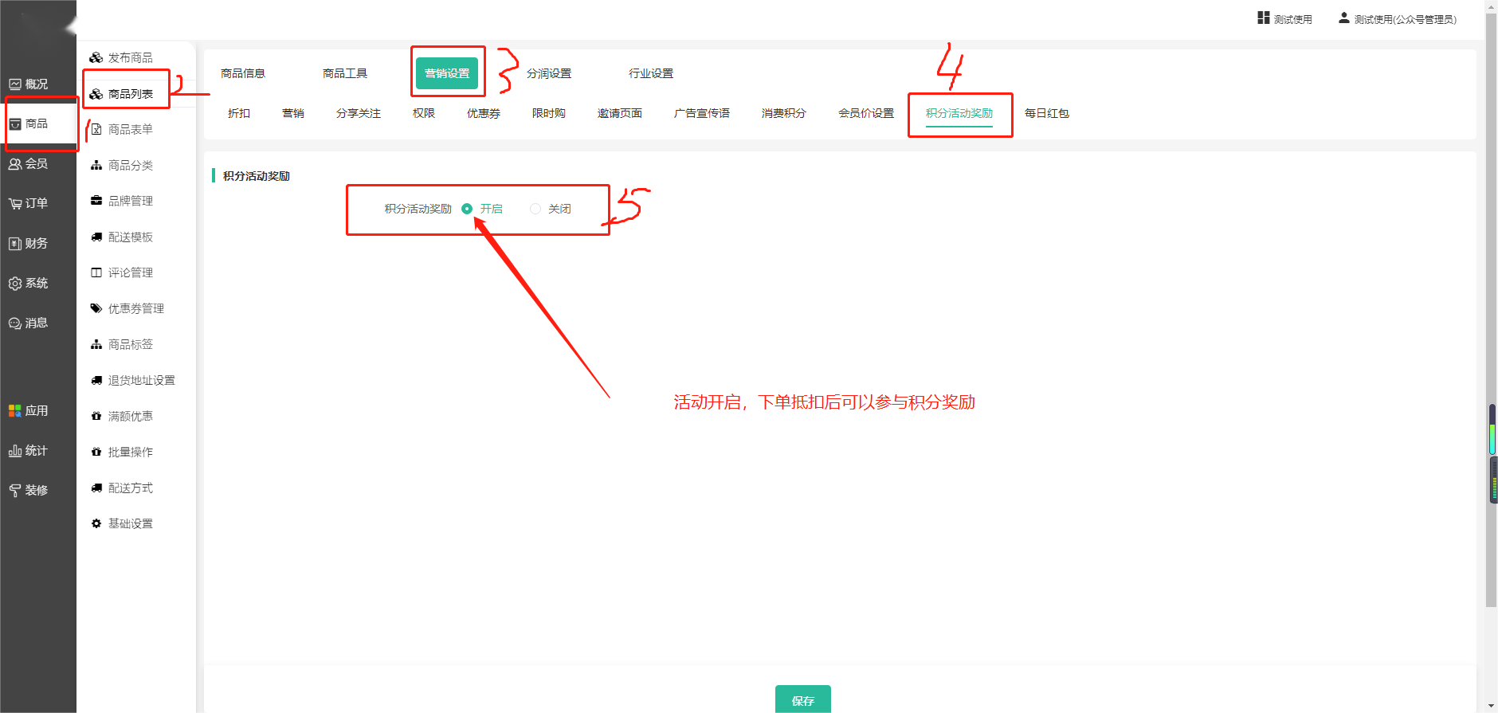The width and height of the screenshot is (1498, 713).
Task: Switch to the 分润设置 tab
Action: click(548, 73)
